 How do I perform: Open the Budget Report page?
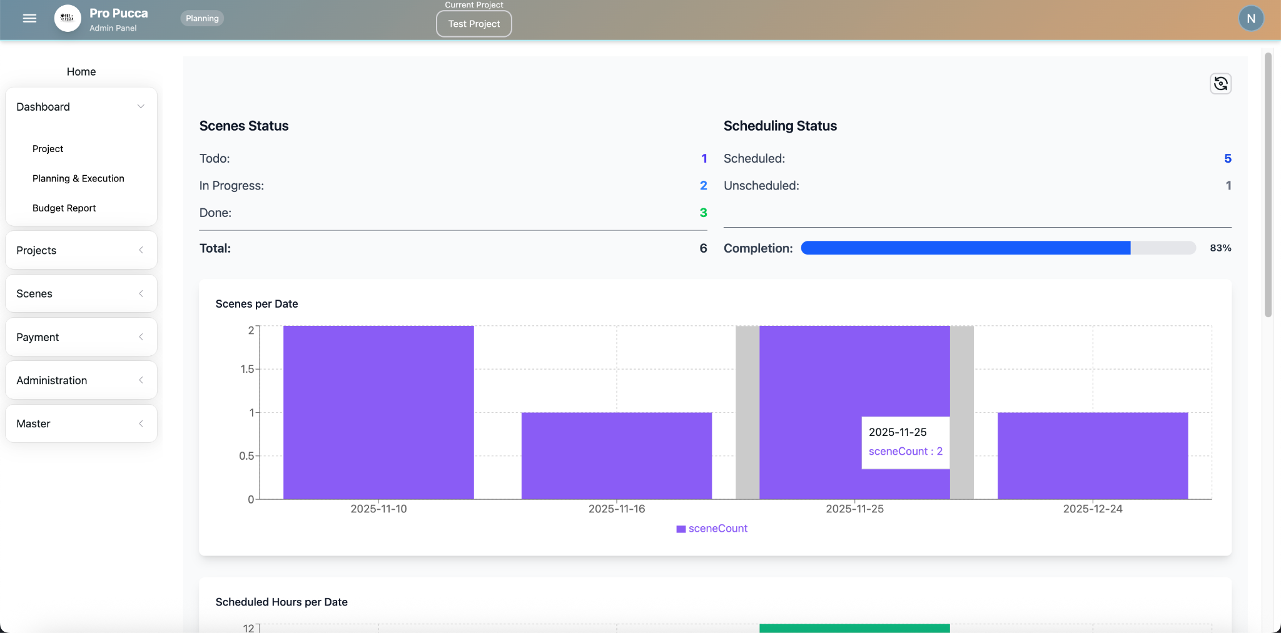click(x=64, y=208)
